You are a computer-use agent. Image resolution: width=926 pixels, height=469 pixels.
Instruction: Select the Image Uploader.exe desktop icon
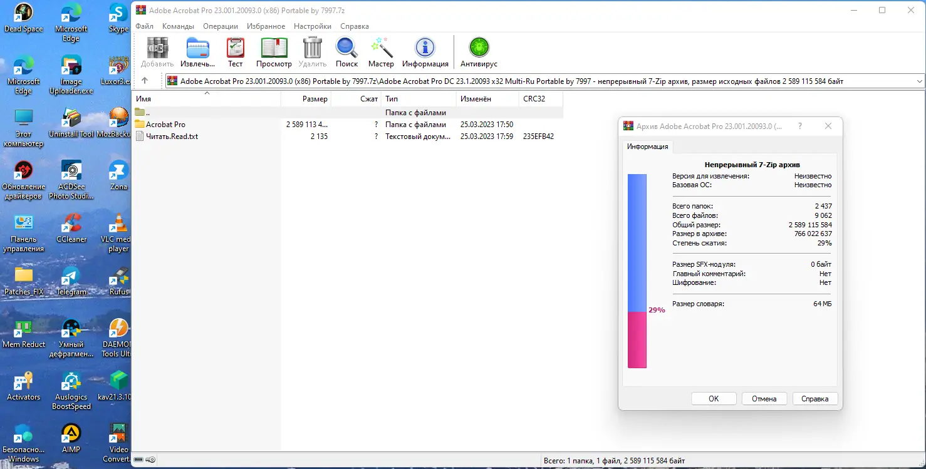(71, 75)
